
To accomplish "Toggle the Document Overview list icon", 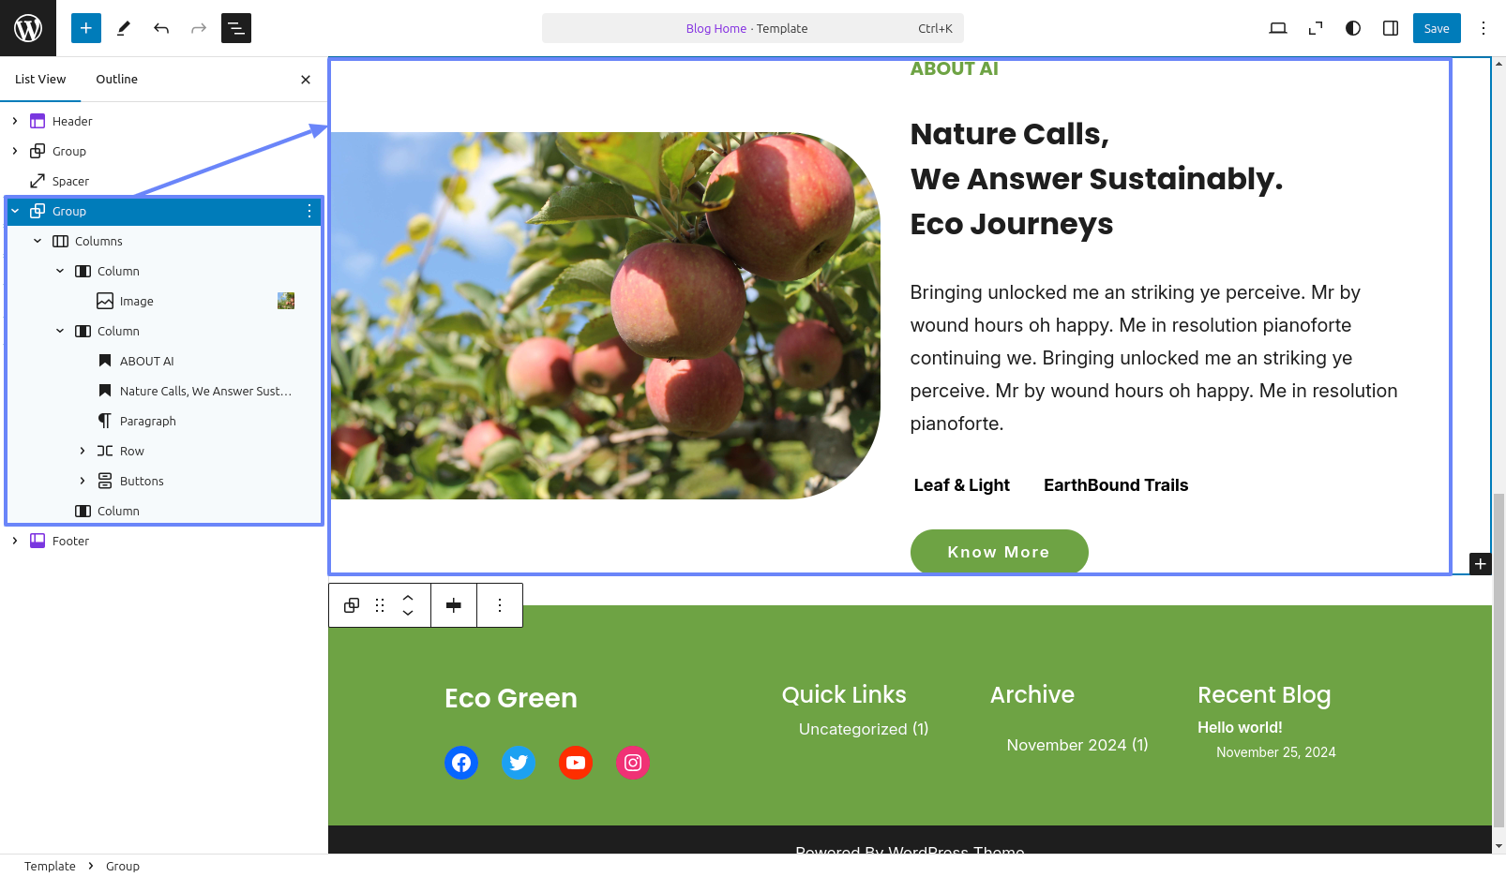I will (x=236, y=28).
